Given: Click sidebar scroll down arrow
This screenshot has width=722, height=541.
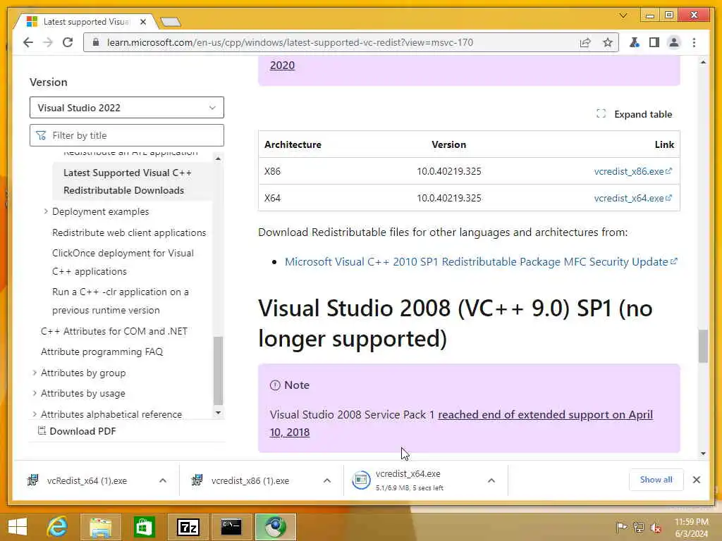Looking at the screenshot, I should [219, 413].
